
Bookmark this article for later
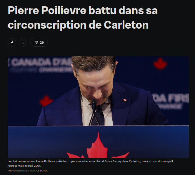click(23, 42)
